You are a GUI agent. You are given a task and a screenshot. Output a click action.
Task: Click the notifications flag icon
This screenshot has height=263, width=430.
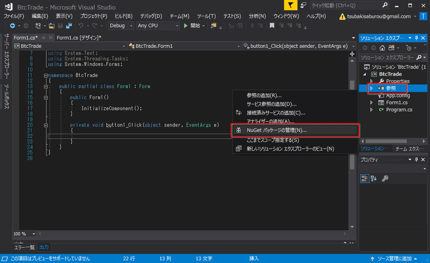(x=290, y=5)
